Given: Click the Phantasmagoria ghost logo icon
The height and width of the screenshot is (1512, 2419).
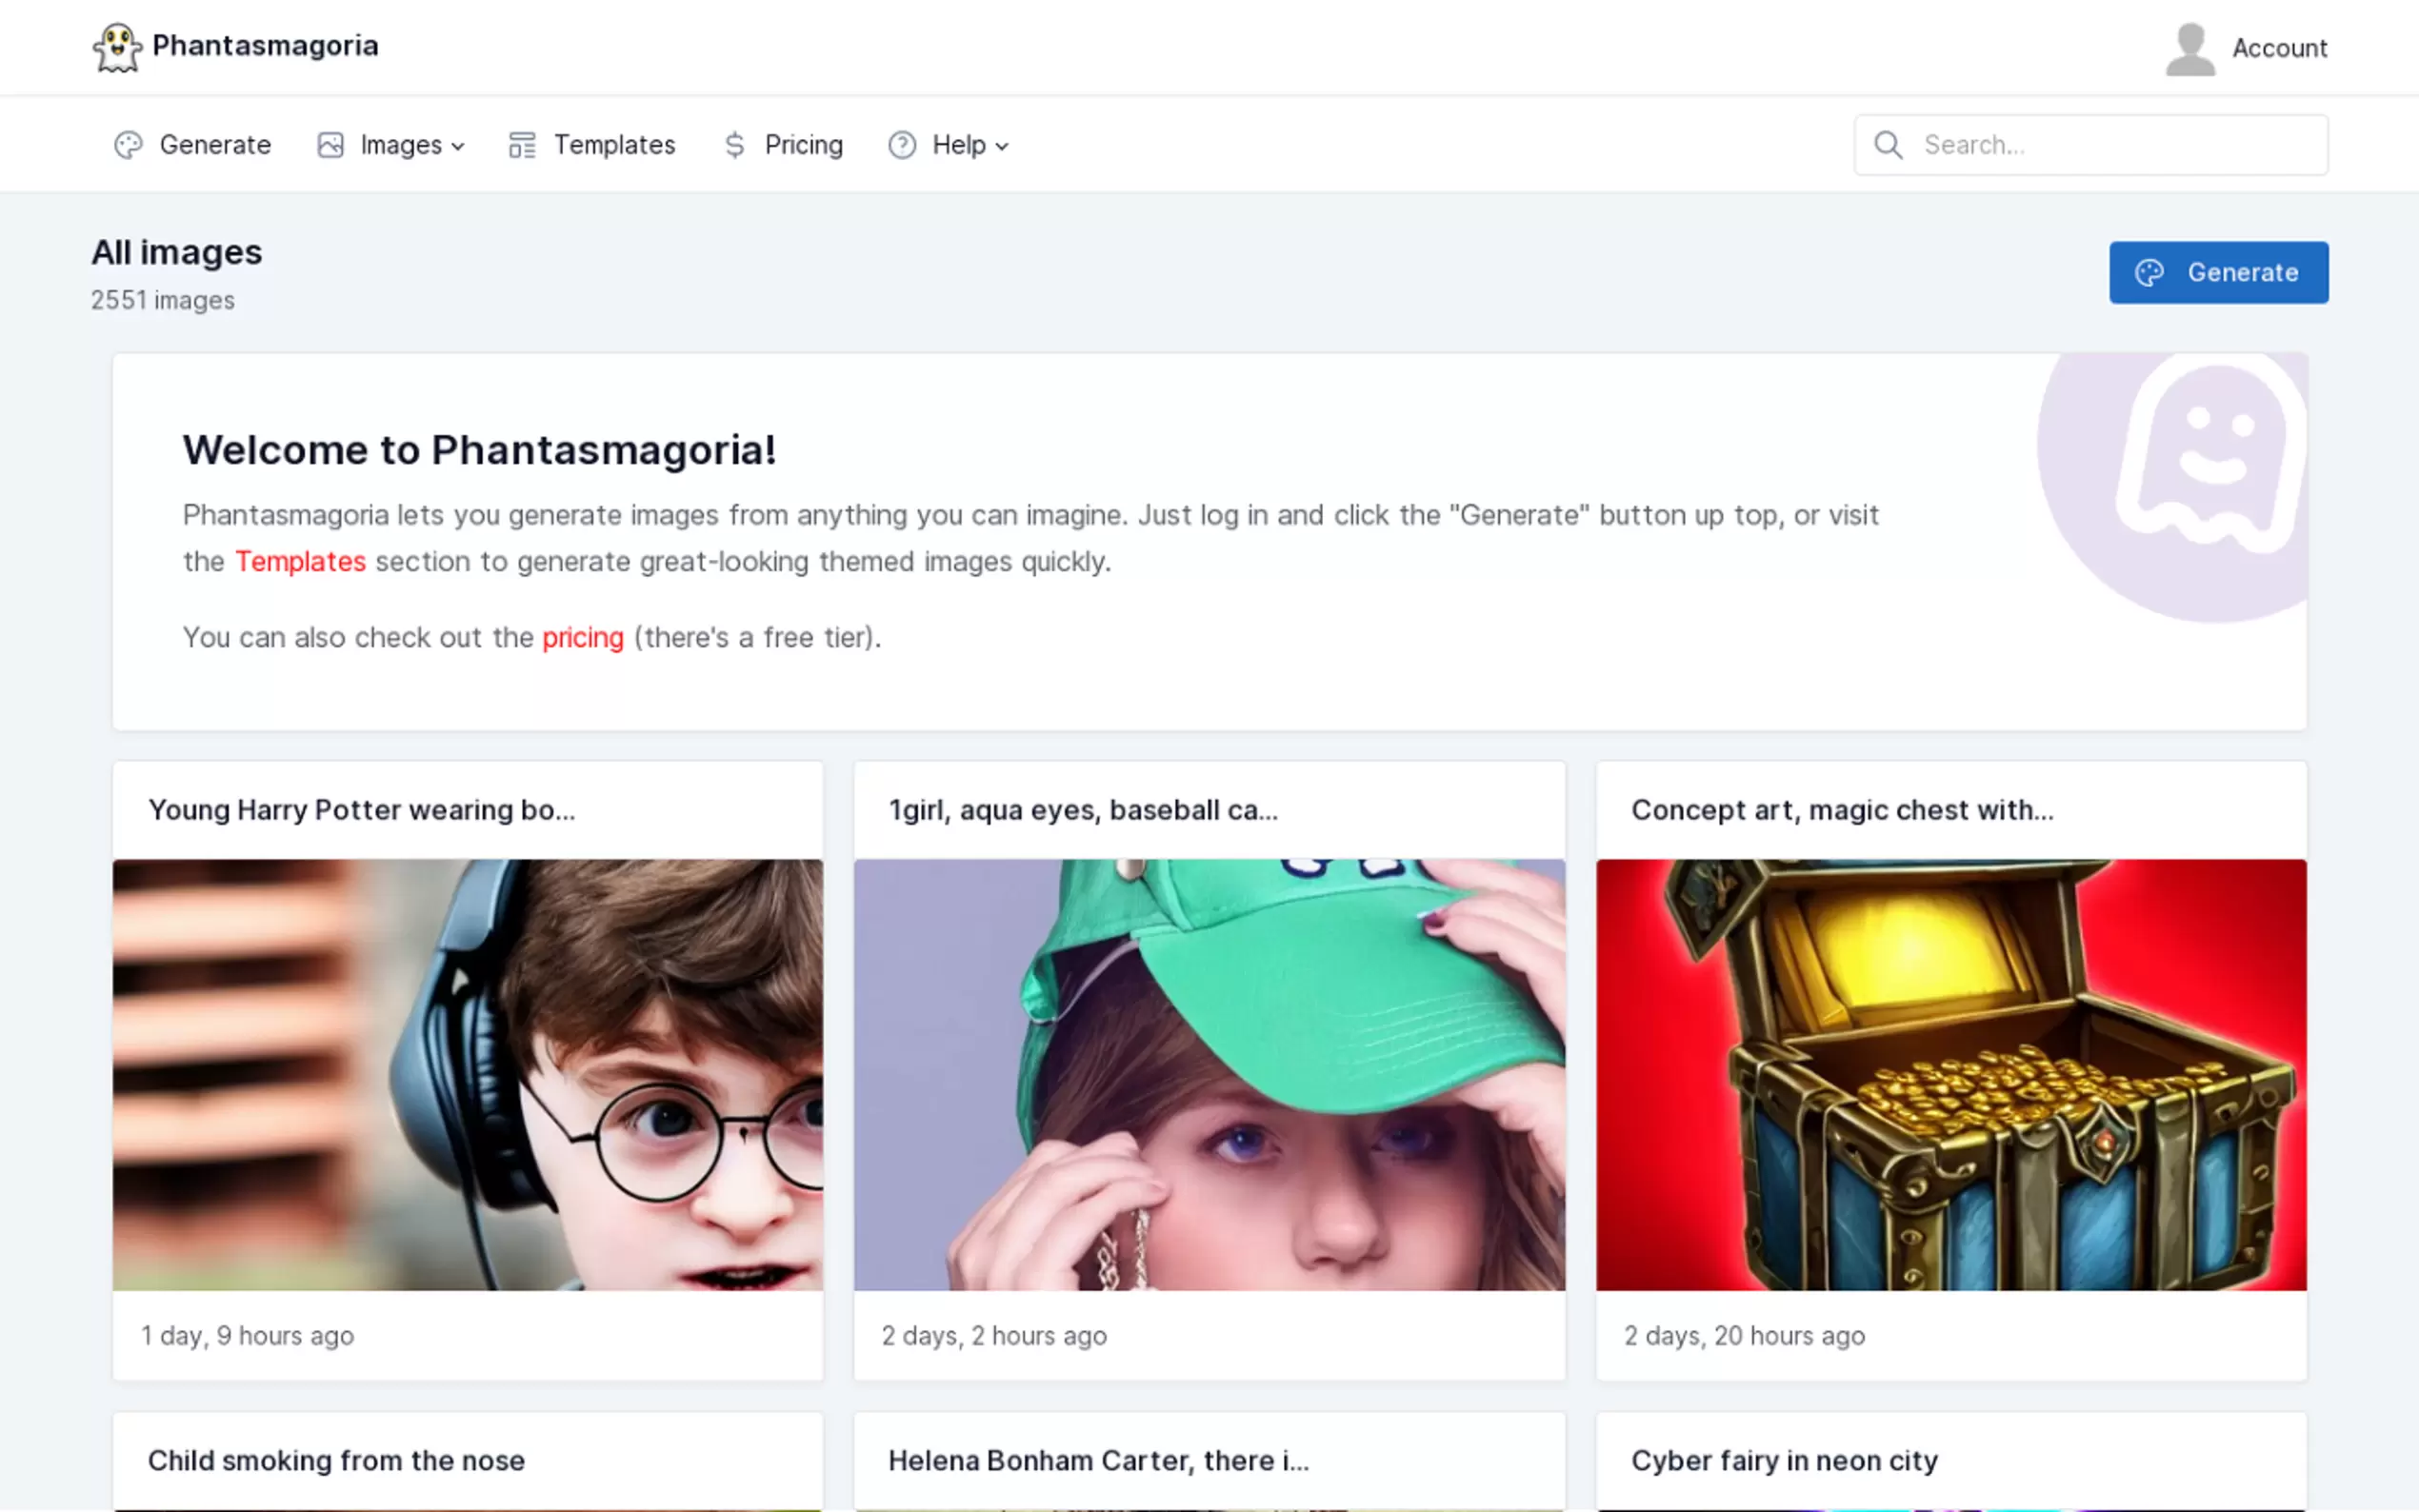Looking at the screenshot, I should coord(117,47).
